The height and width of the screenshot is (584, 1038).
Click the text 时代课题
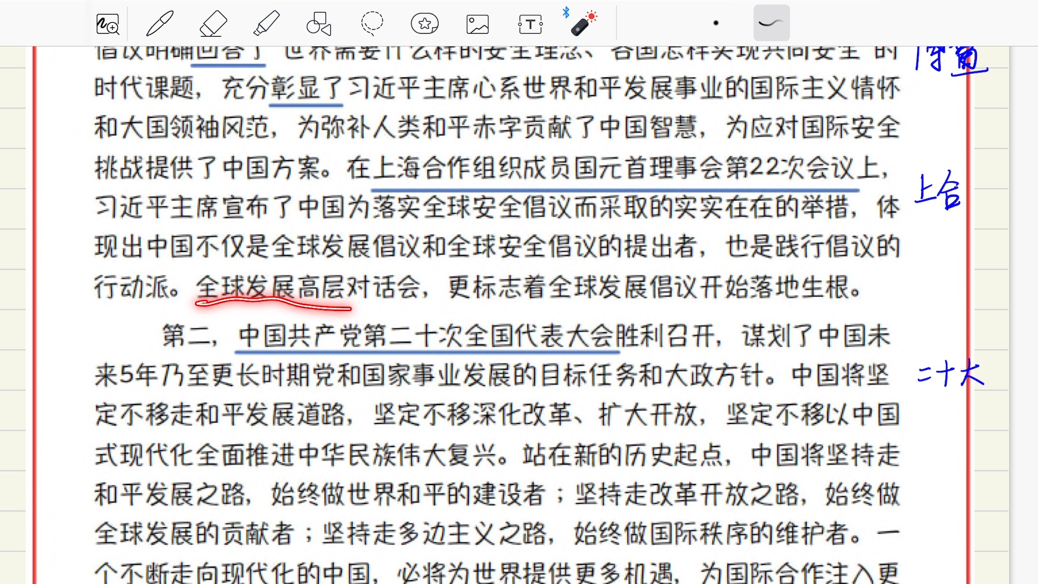145,88
